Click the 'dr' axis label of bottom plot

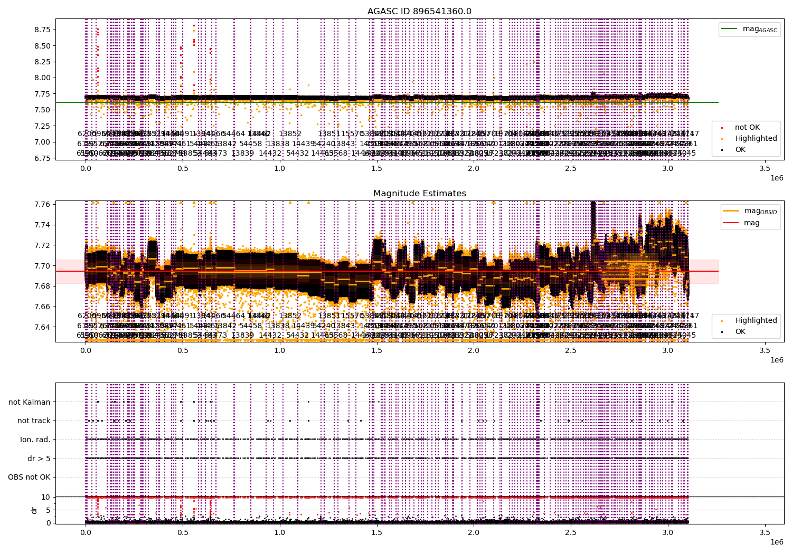point(34,510)
